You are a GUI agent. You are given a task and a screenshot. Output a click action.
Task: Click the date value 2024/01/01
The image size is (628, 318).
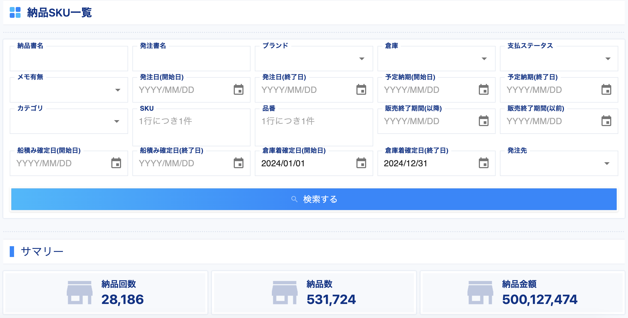[283, 163]
